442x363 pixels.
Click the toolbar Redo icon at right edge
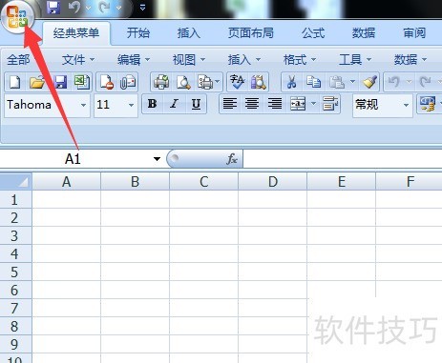tap(425, 82)
